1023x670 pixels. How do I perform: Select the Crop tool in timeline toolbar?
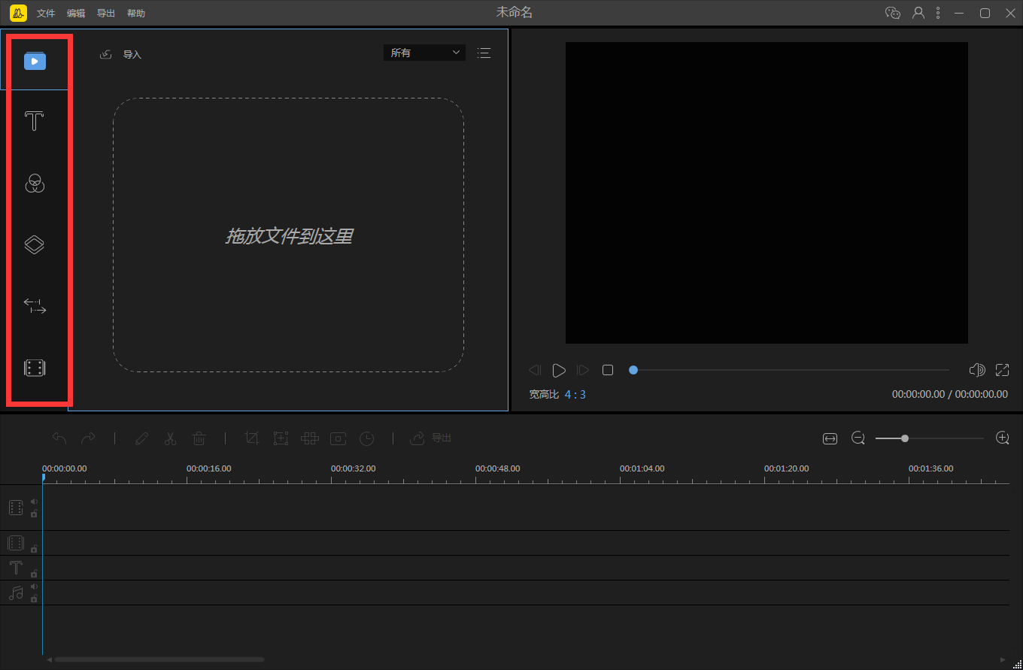point(253,438)
